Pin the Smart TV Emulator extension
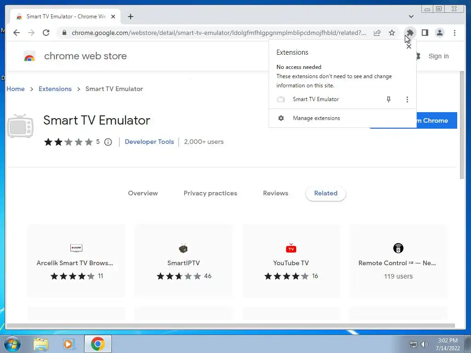 388,99
